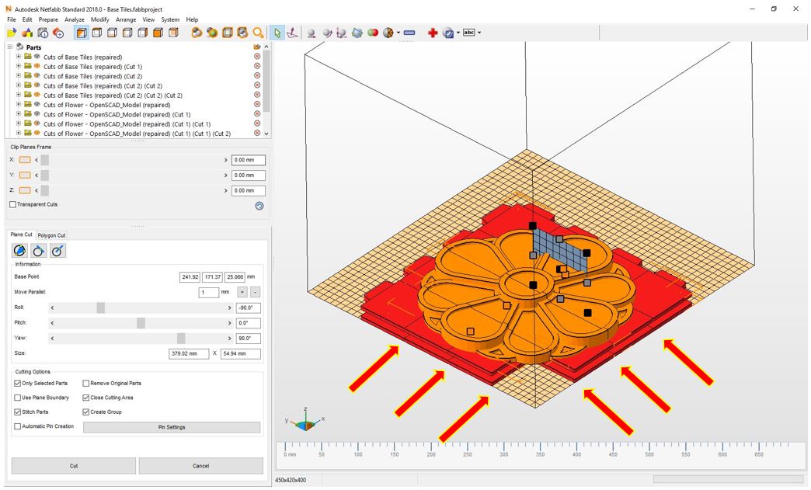Enable the Transparent Cuts checkbox
This screenshot has height=490, width=811.
[x=13, y=205]
